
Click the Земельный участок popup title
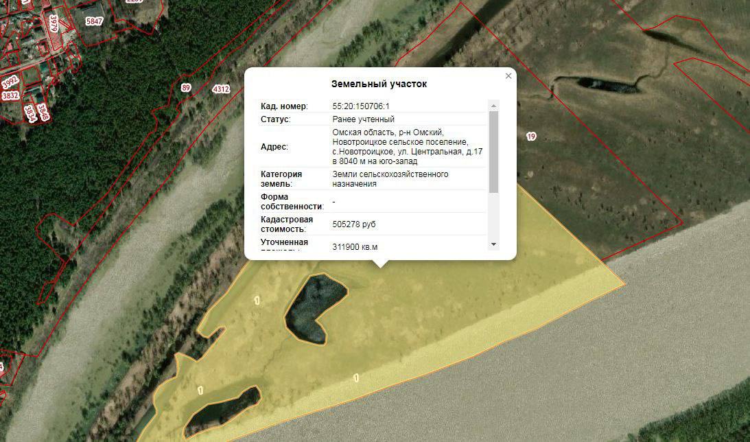pos(379,84)
